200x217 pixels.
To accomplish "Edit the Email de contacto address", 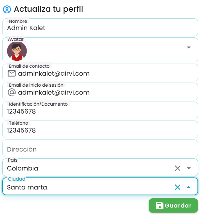I will coord(54,73).
